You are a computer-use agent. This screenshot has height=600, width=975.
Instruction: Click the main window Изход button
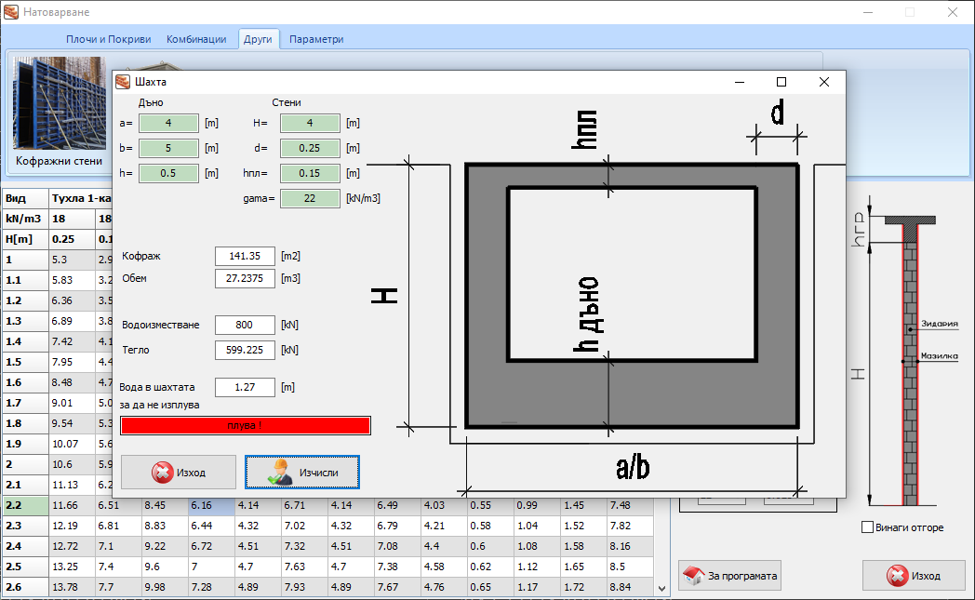point(913,576)
